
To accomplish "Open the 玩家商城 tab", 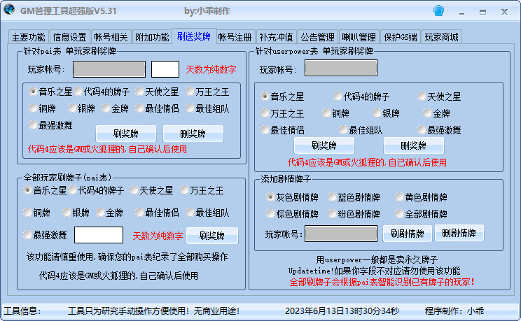I will pyautogui.click(x=442, y=37).
